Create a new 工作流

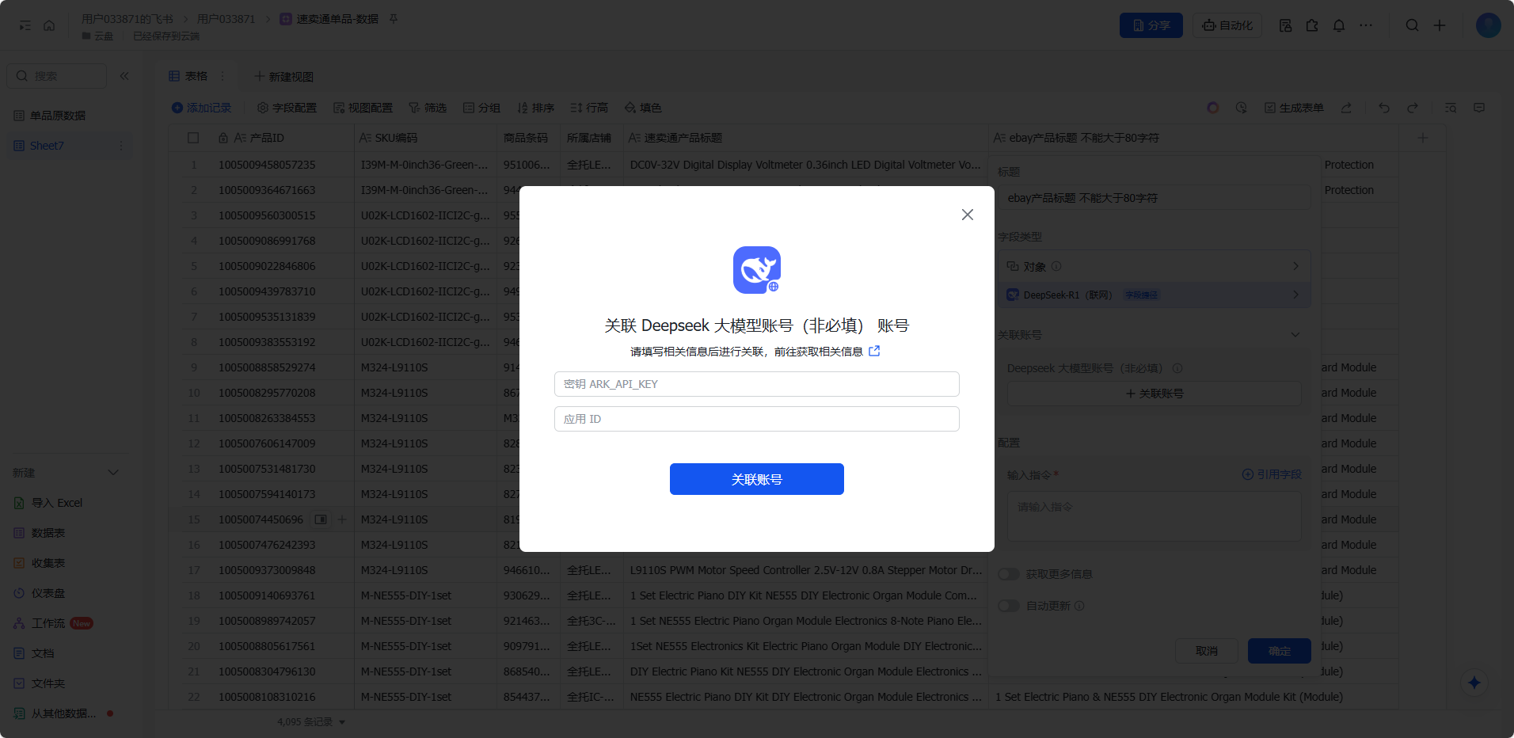[48, 623]
